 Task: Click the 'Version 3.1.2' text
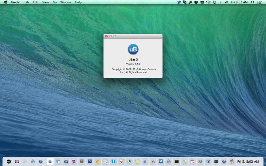pos(133,64)
